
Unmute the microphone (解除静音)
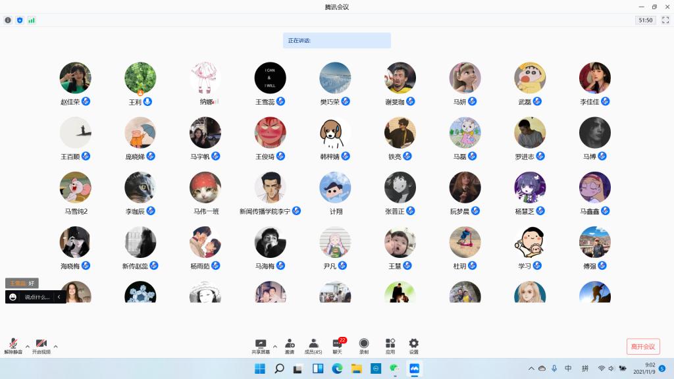(x=13, y=345)
